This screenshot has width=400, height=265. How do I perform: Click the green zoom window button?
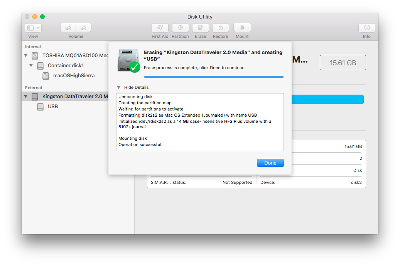[x=42, y=17]
